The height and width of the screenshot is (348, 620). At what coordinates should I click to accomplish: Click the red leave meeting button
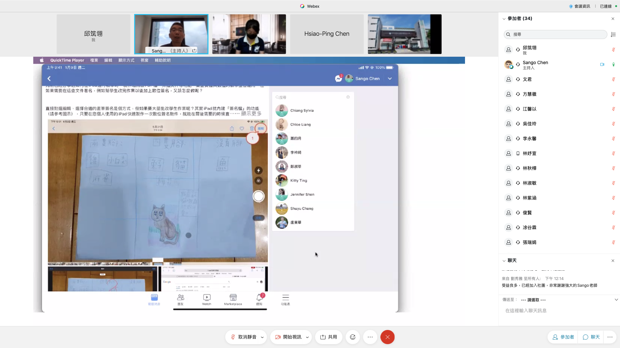[387, 337]
